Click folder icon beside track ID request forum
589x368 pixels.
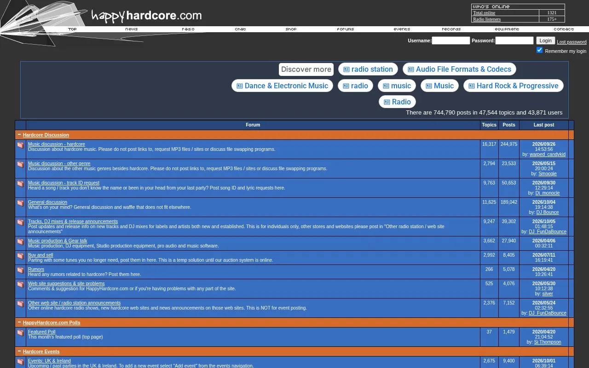[x=20, y=184]
